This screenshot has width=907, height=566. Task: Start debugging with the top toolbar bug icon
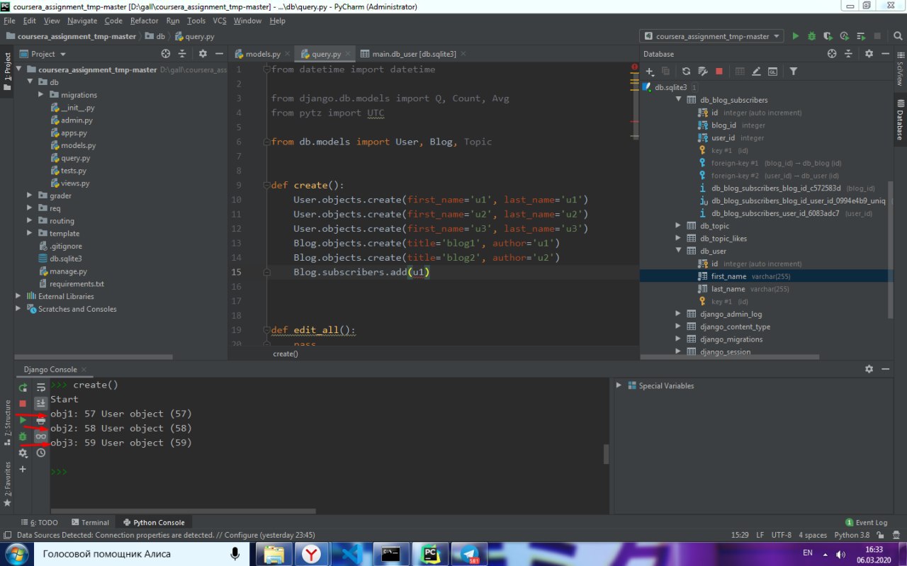[812, 36]
